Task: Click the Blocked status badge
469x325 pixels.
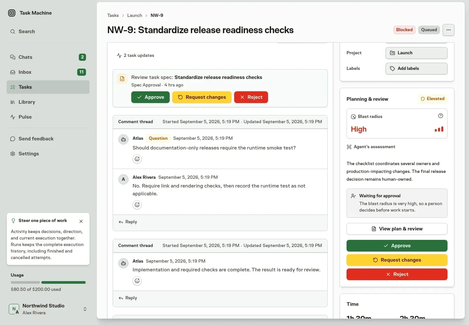Action: 405,30
